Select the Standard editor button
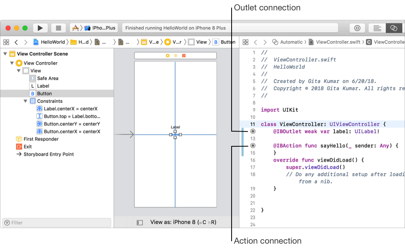 377,28
